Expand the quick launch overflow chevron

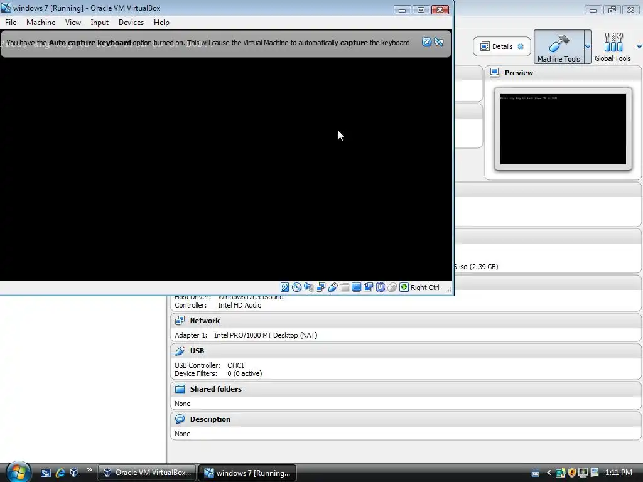89,470
